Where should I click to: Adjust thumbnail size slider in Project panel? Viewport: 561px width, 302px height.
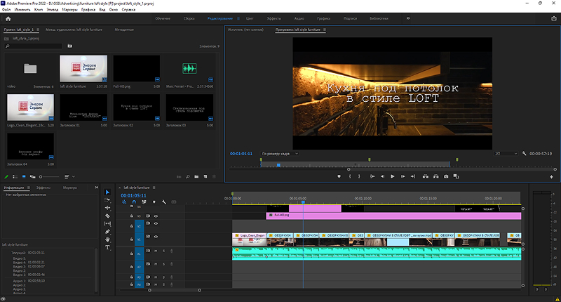49,176
